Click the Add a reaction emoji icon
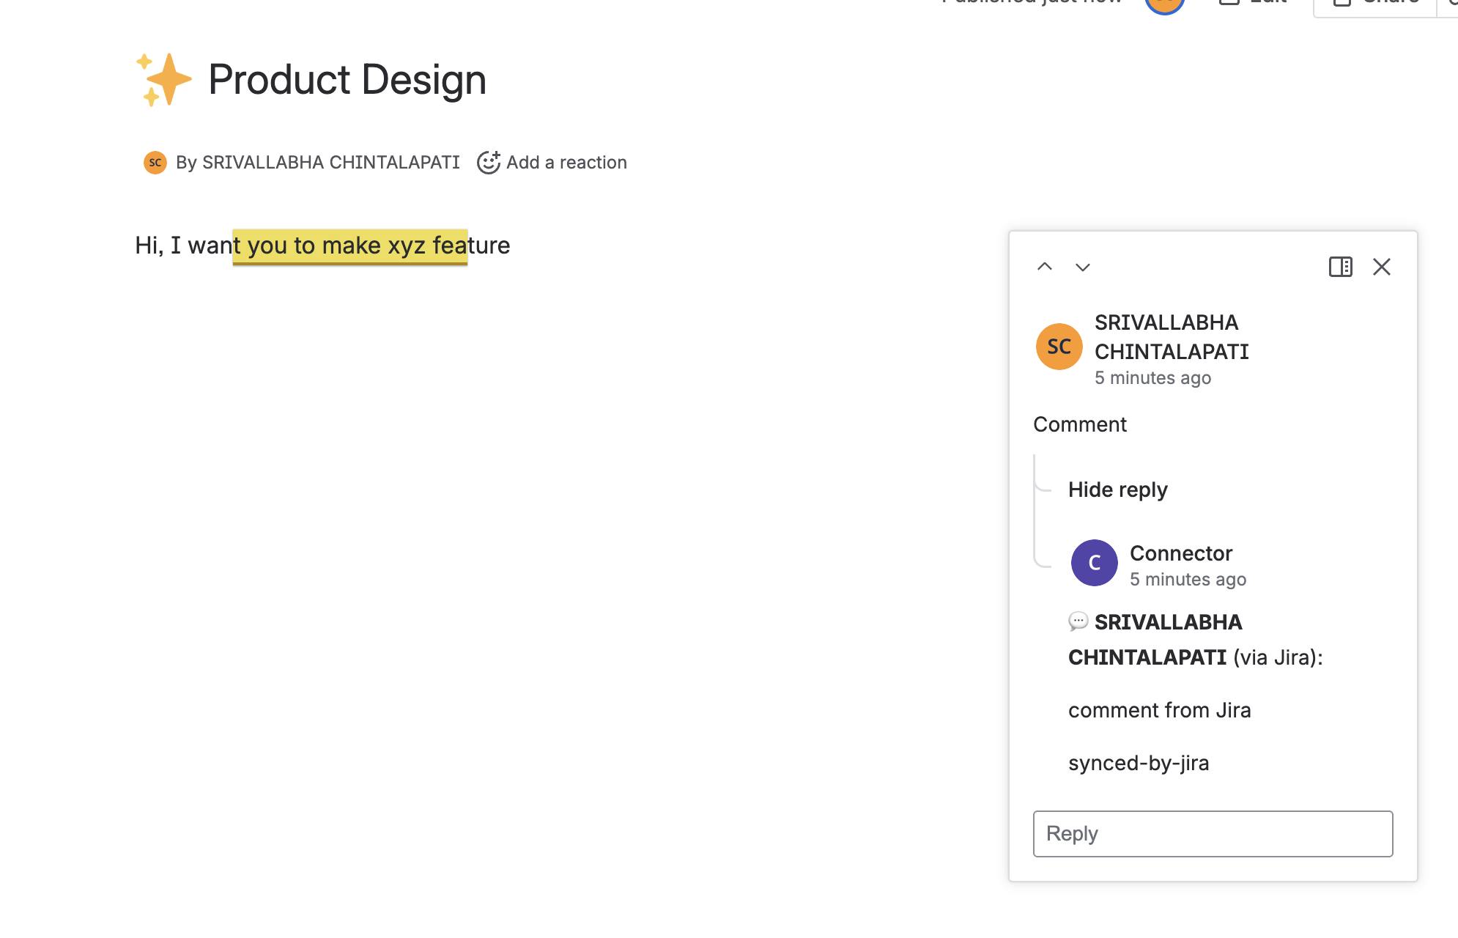This screenshot has height=938, width=1458. click(488, 162)
